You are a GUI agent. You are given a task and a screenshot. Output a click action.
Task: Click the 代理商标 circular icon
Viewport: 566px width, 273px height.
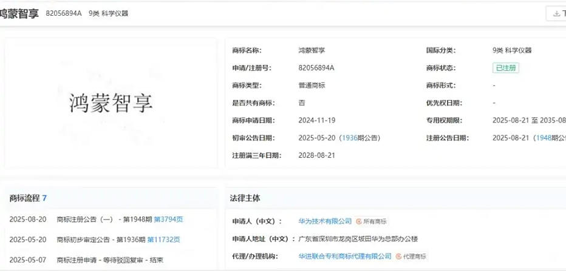399,257
